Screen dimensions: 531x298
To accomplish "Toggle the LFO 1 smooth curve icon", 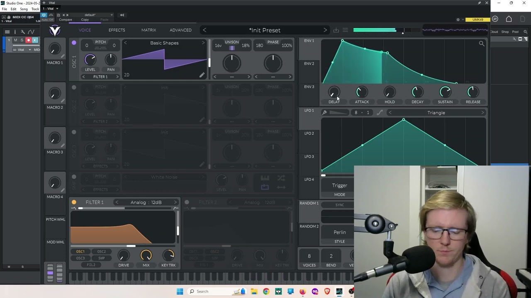I will coord(380,113).
